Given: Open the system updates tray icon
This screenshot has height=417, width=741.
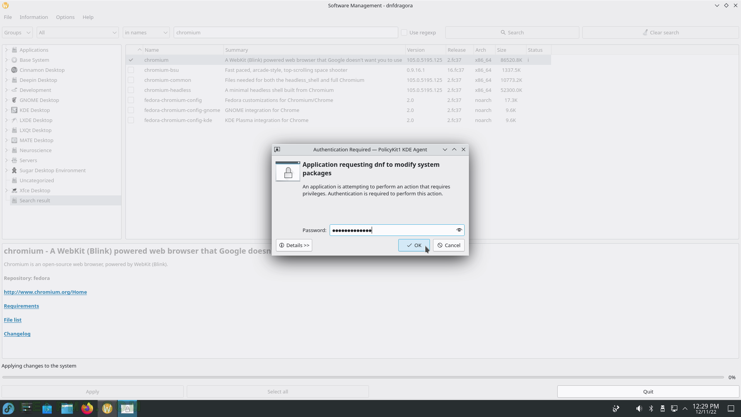Looking at the screenshot, I should pos(616,409).
